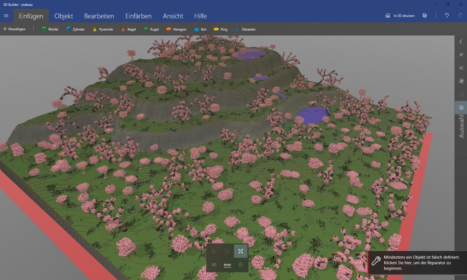Redo the last undone action
The height and width of the screenshot is (280, 467).
pos(460,16)
